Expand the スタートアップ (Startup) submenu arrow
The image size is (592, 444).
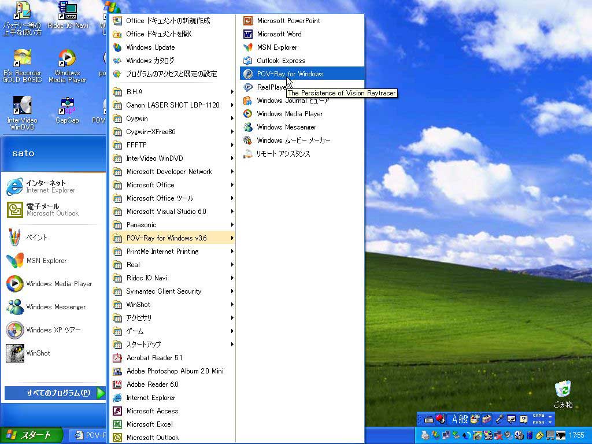pos(232,345)
